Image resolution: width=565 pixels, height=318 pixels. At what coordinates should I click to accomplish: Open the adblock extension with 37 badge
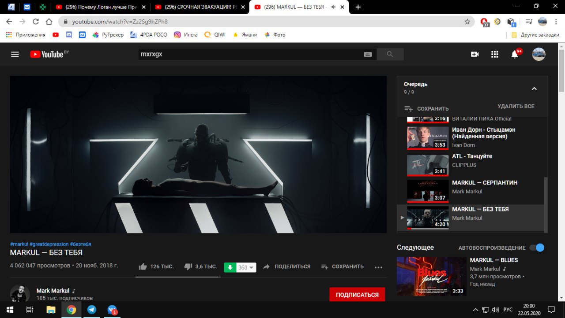tap(484, 22)
